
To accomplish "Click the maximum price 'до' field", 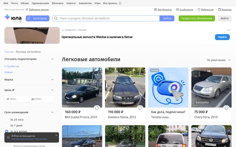I will point(42,99).
